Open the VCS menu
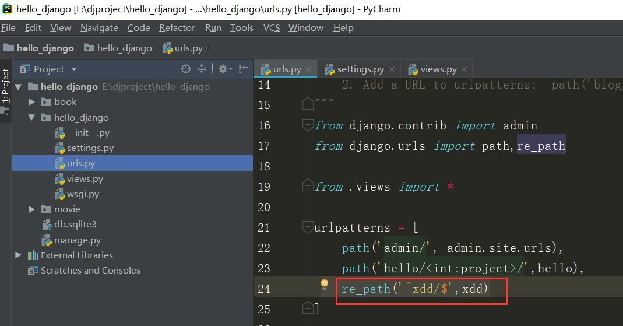The height and width of the screenshot is (326, 623). (272, 28)
